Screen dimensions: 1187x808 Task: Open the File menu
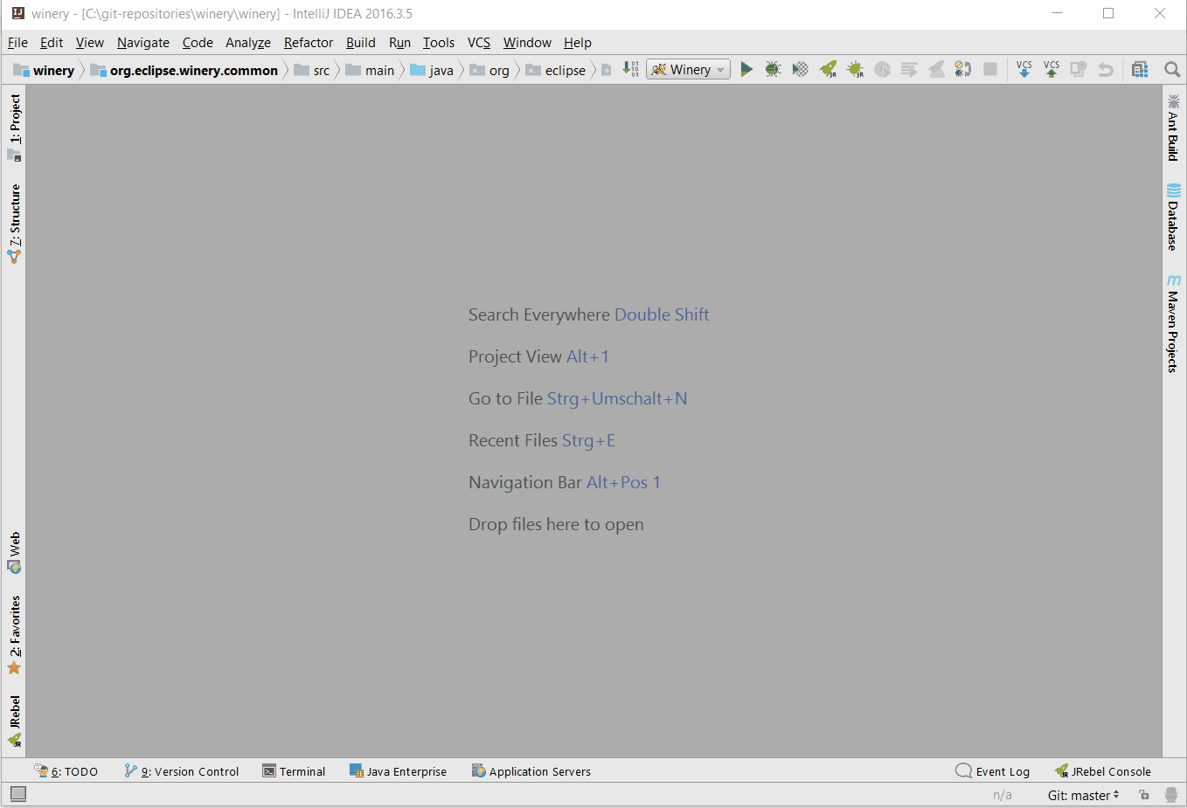pos(17,42)
